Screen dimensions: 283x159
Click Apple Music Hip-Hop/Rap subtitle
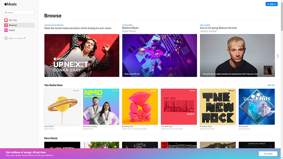coord(172,129)
